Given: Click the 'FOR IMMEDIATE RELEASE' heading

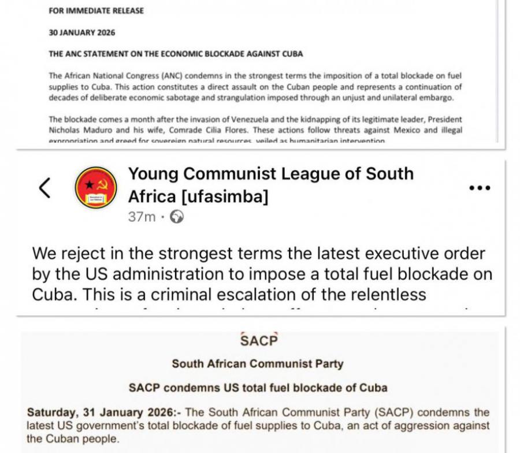Looking at the screenshot, I should coord(96,10).
